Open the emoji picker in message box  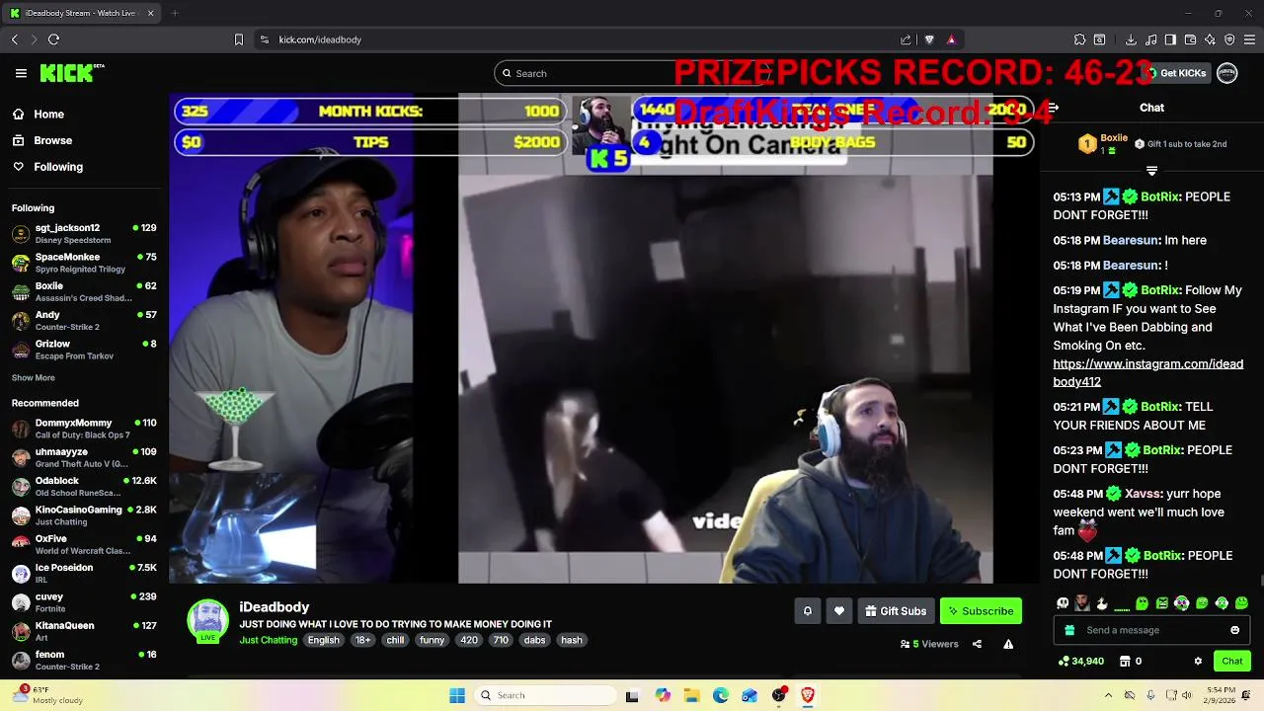[1234, 630]
